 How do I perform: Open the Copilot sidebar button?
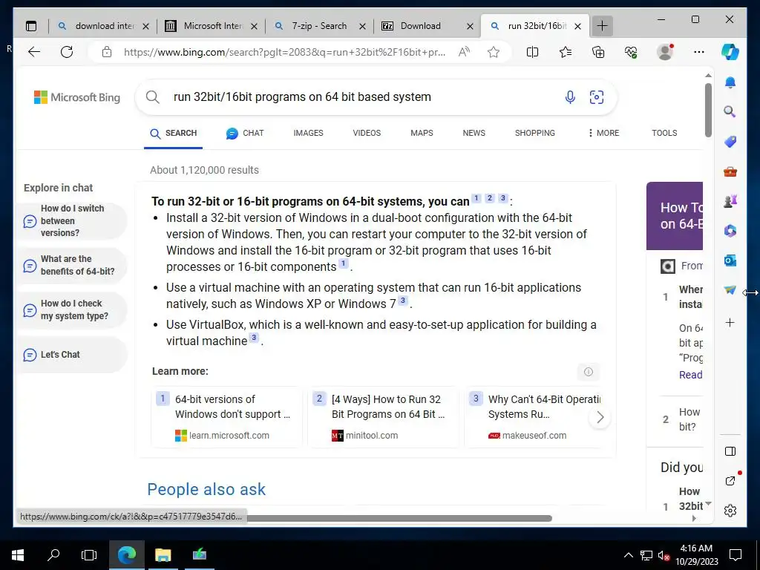pos(730,52)
